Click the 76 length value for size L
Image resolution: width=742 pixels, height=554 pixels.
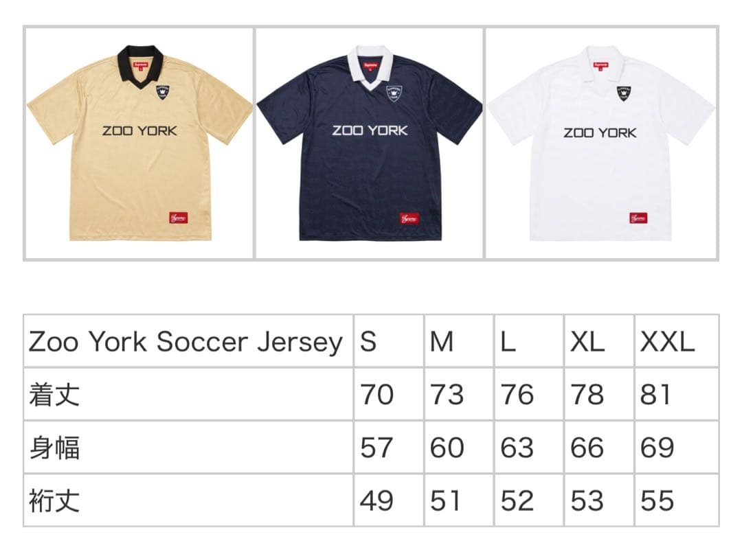tap(517, 395)
